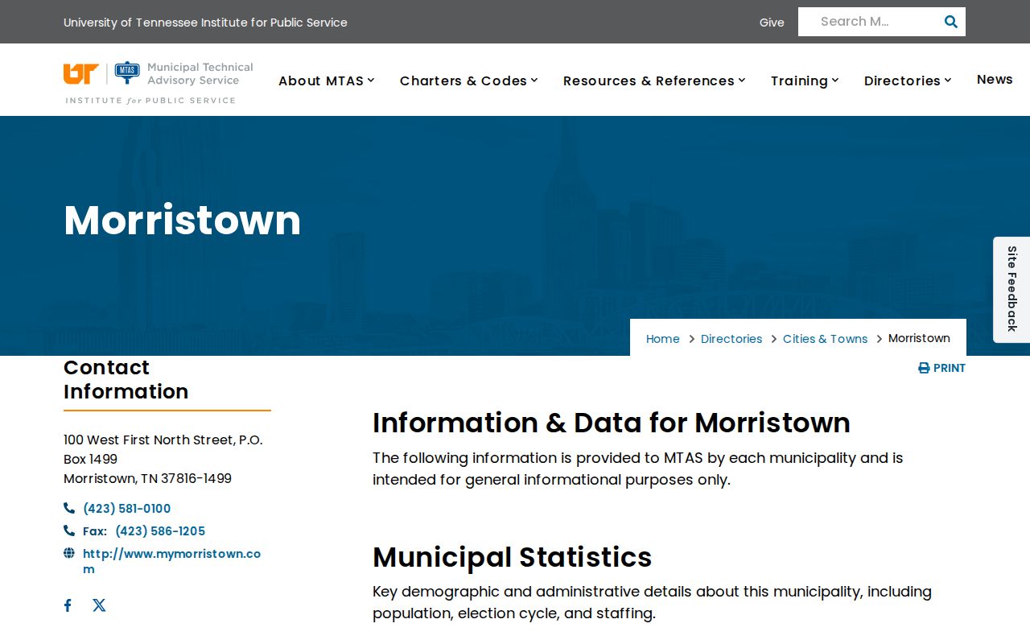
Task: Expand the About MTAS dropdown menu
Action: pos(327,80)
